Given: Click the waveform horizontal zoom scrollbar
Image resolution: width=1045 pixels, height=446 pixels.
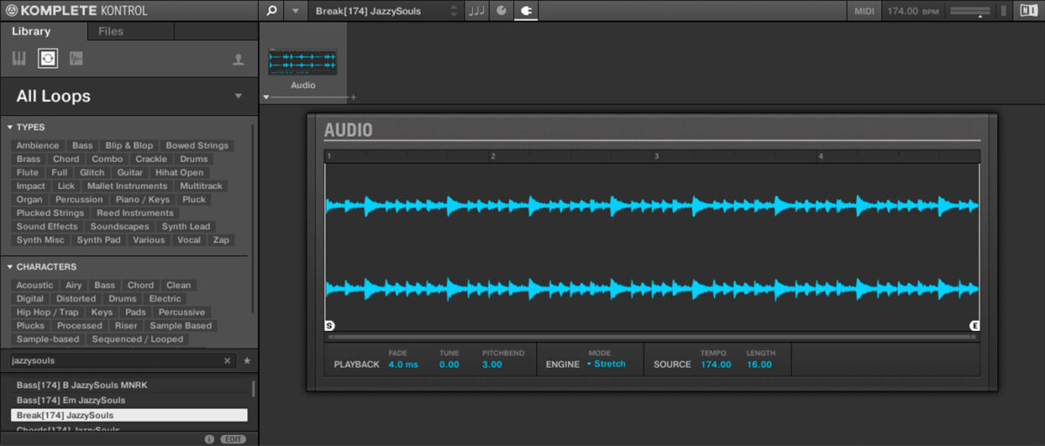Looking at the screenshot, I should point(652,336).
